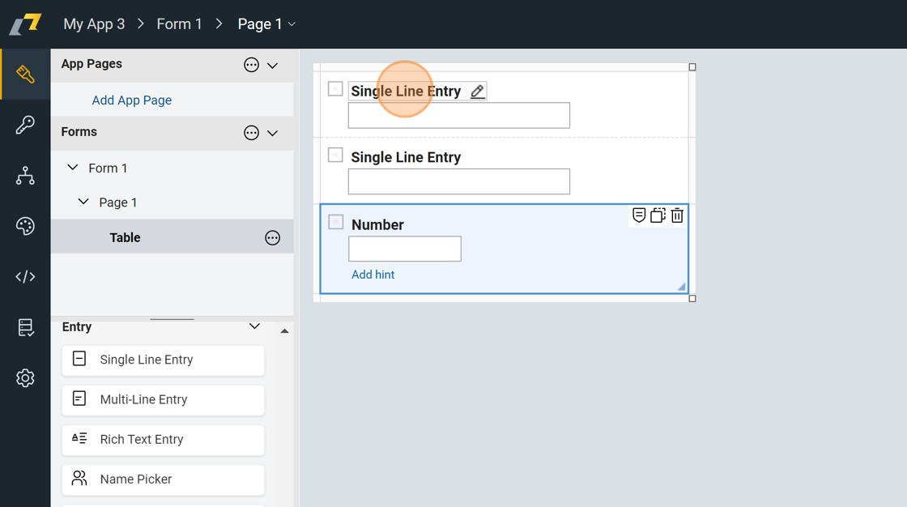This screenshot has width=907, height=507.
Task: Open the workflow stages sidebar icon
Action: [25, 176]
